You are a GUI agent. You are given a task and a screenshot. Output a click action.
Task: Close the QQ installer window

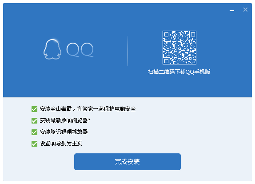(x=245, y=10)
